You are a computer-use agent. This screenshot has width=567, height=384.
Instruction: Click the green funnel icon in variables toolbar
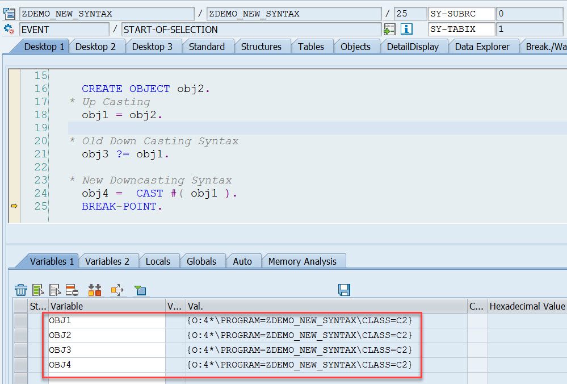[140, 290]
